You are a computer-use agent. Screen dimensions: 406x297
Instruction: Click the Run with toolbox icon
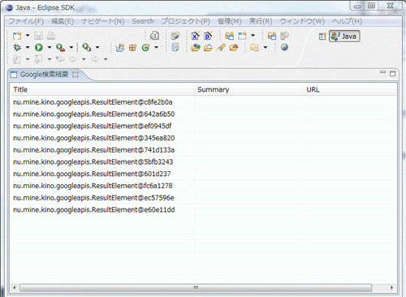pos(61,48)
